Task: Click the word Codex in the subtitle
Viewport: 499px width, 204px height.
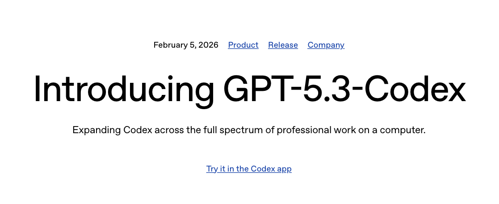Action: point(137,131)
